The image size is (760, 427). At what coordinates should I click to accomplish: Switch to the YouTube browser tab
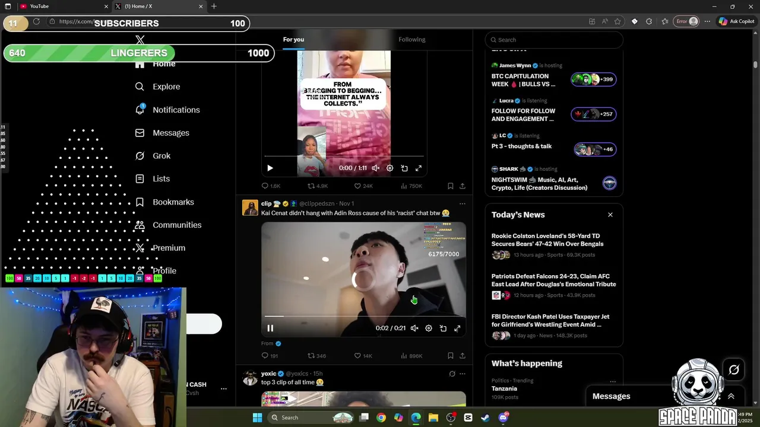click(x=62, y=7)
